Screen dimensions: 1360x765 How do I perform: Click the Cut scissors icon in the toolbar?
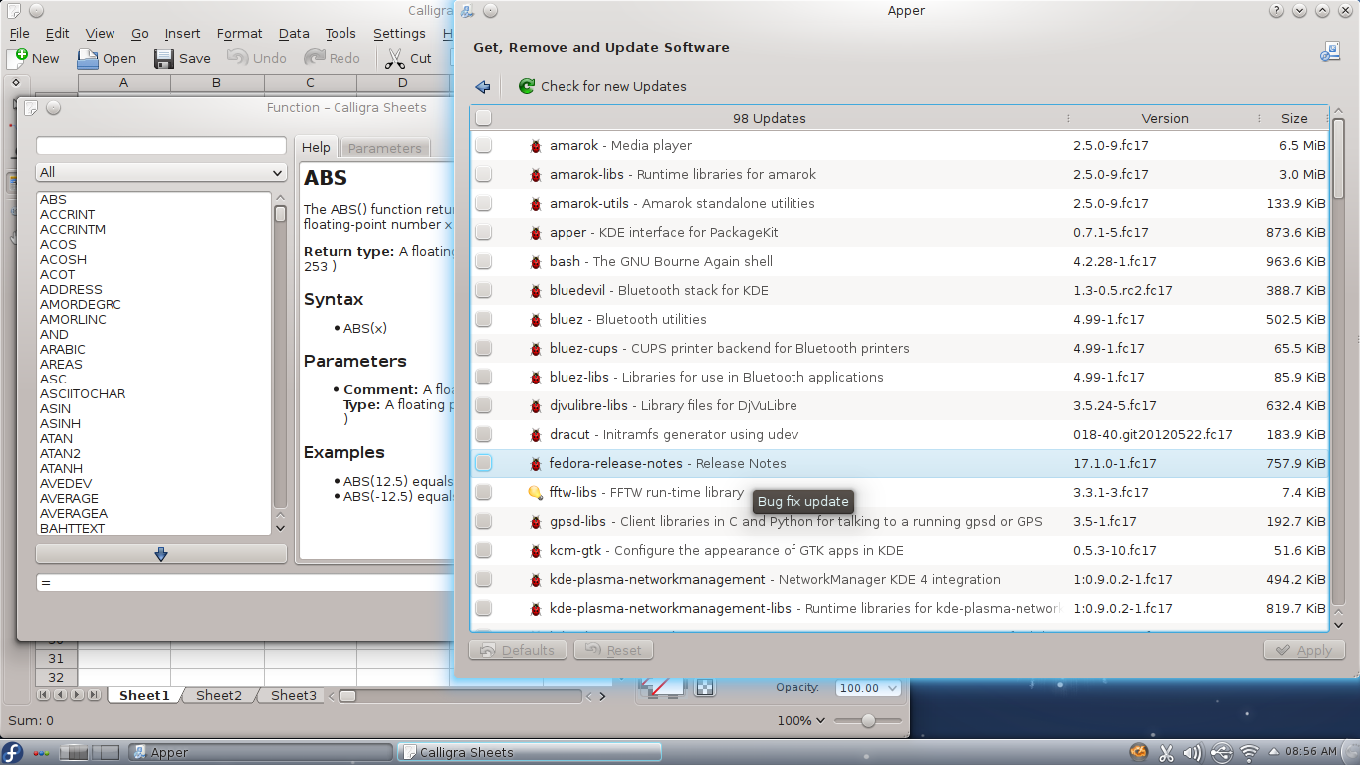395,59
